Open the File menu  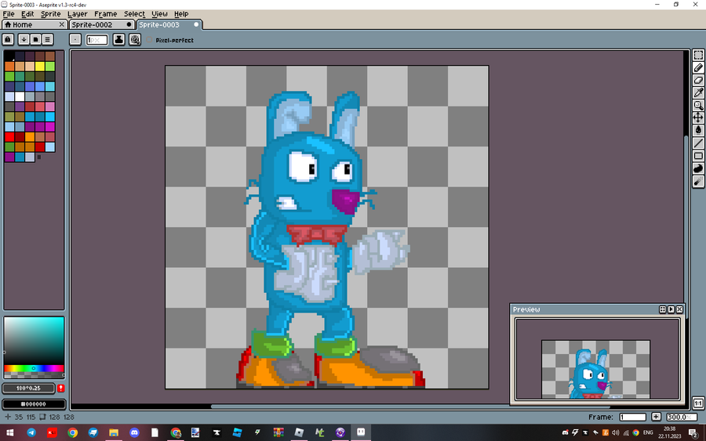tap(9, 14)
